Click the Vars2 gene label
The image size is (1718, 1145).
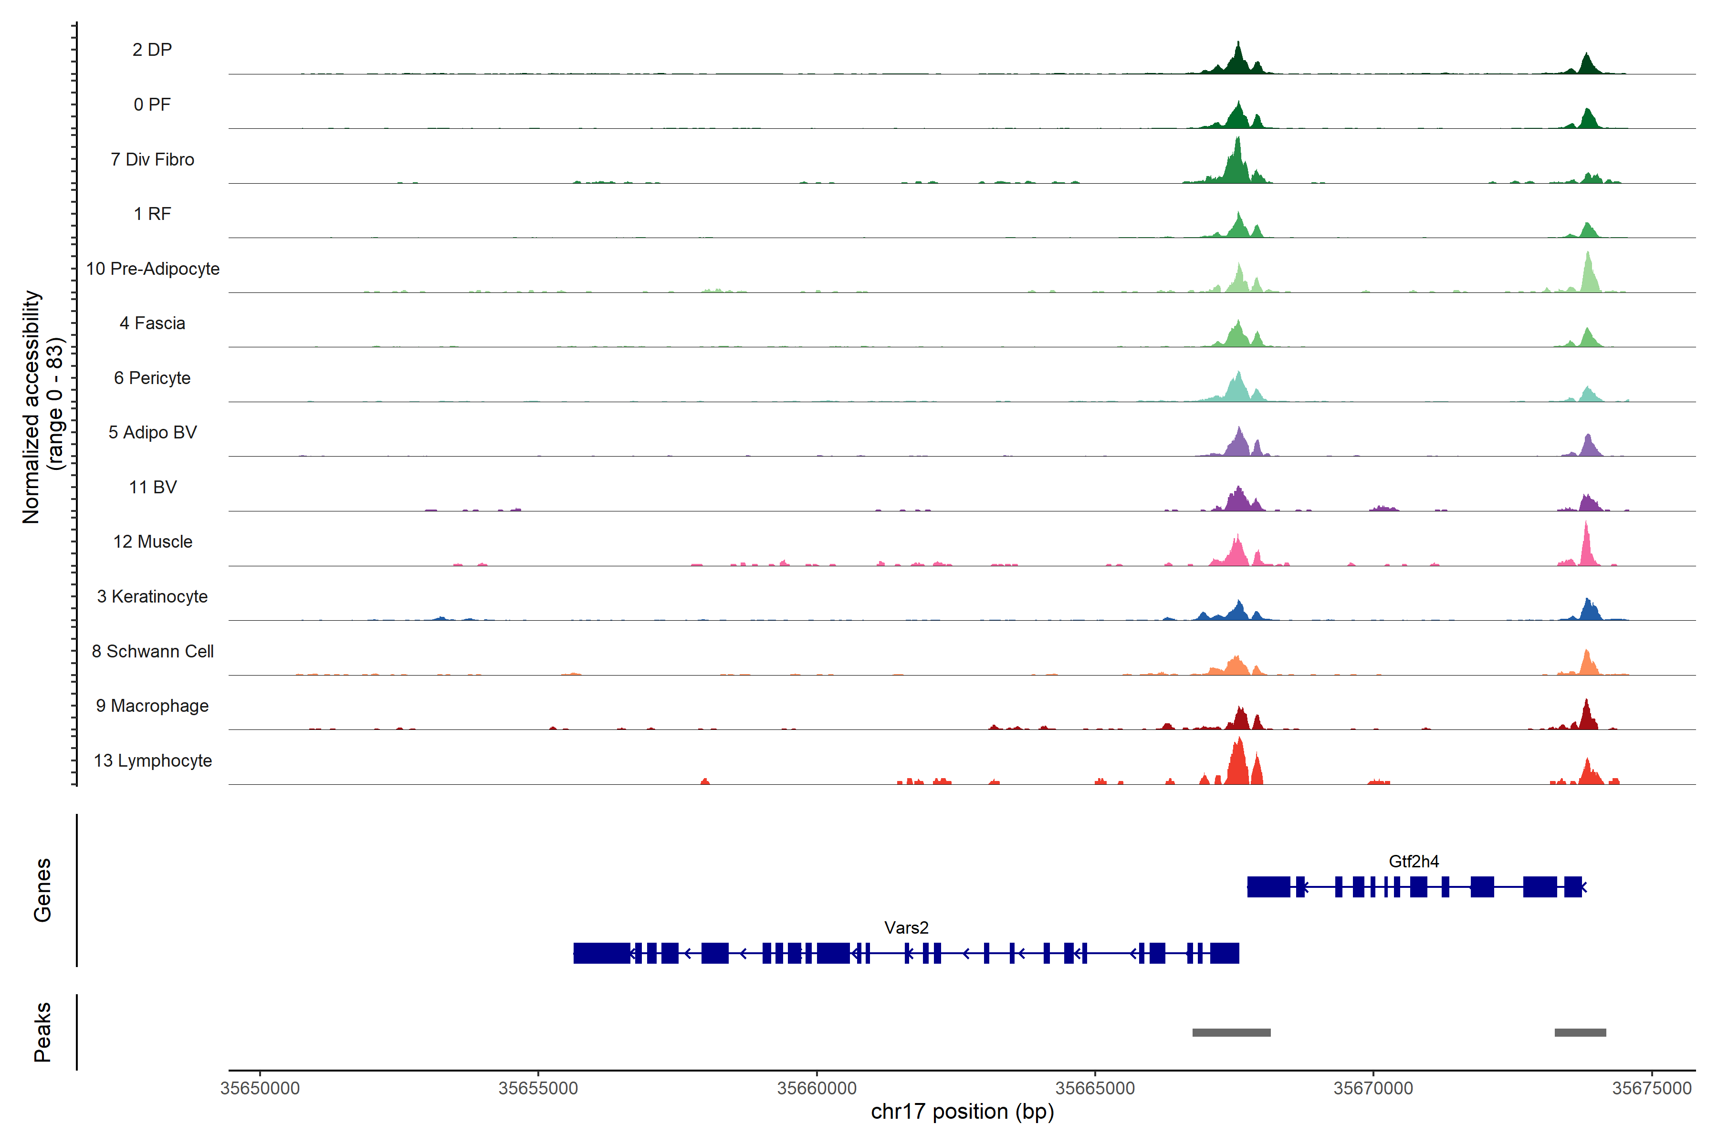point(906,927)
